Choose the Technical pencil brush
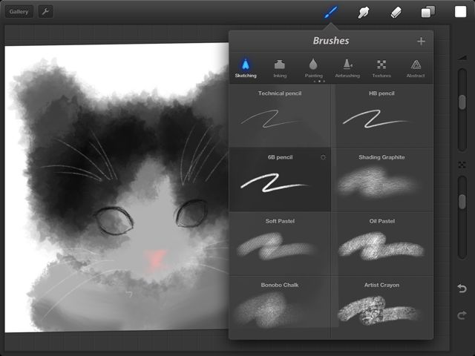Viewport: 475px width, 356px height. coord(280,116)
